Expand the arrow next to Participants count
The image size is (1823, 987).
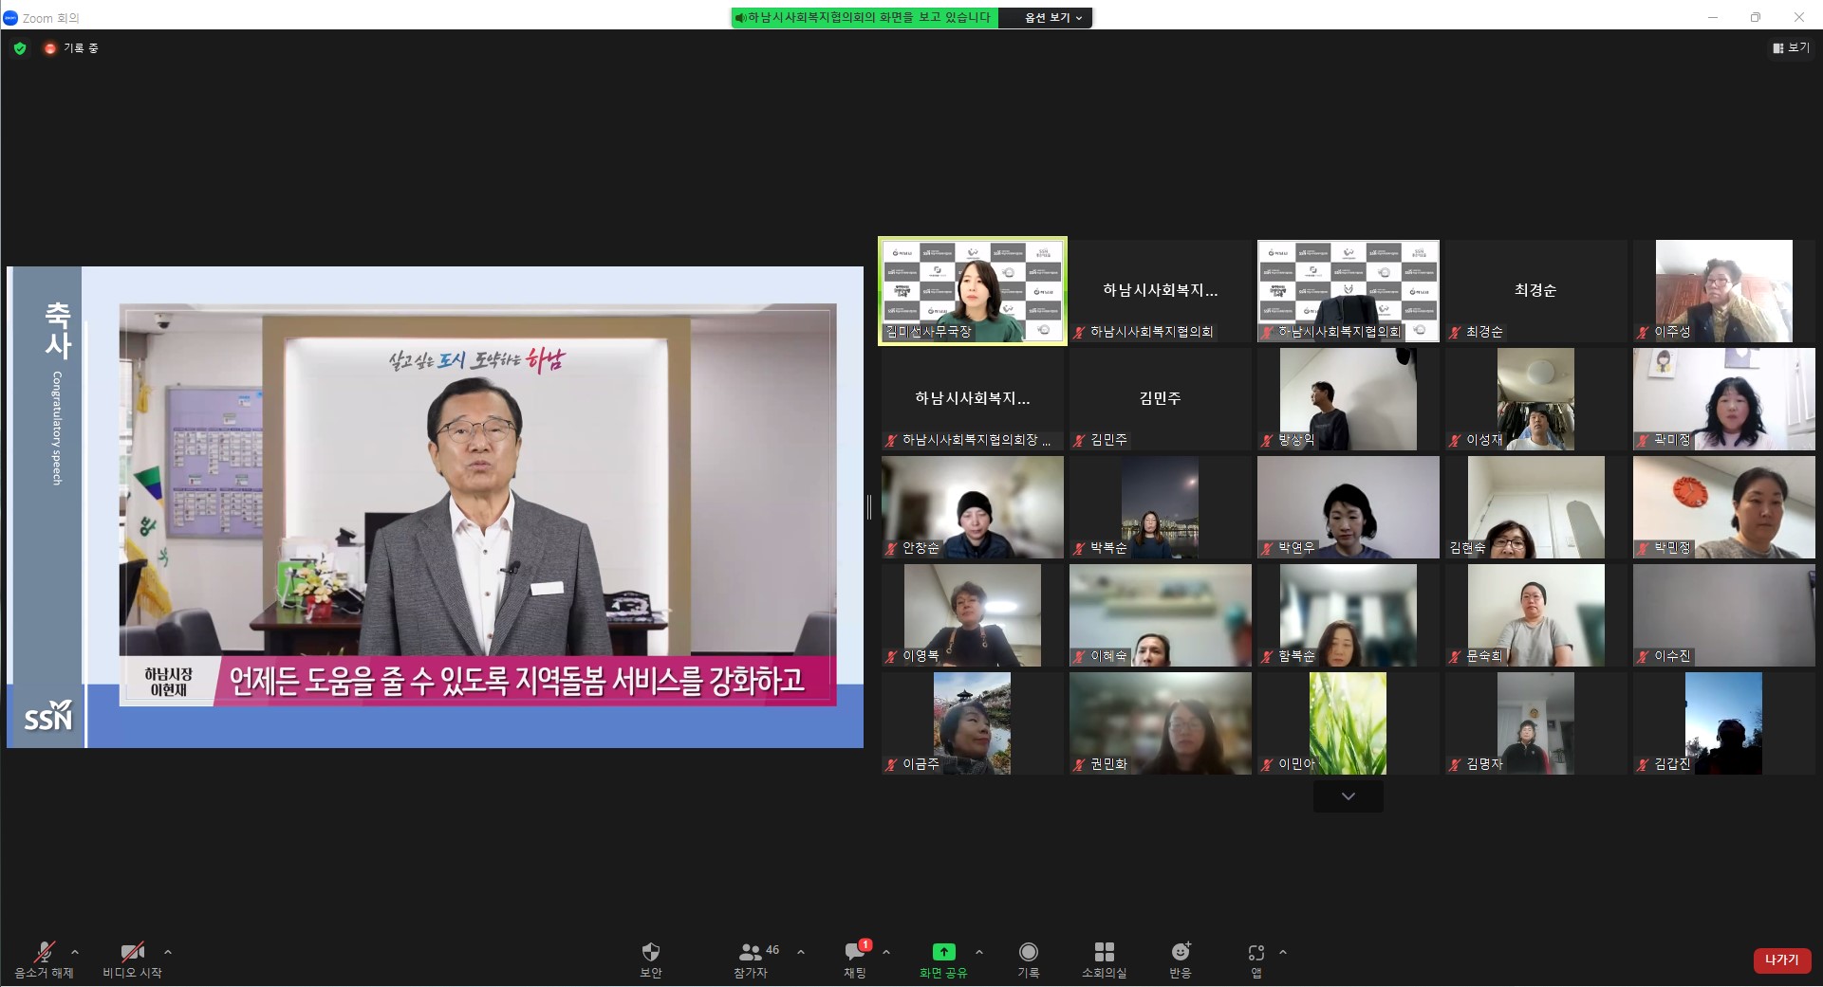pos(801,952)
